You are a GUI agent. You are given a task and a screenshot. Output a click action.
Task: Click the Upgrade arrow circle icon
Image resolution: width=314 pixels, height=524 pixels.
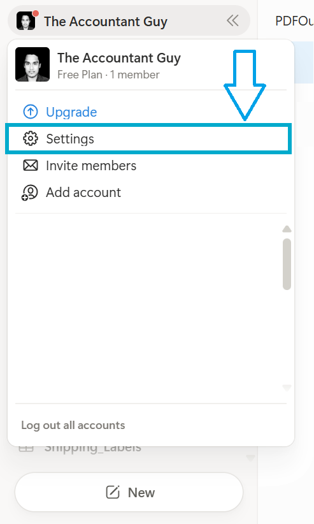[x=31, y=112]
